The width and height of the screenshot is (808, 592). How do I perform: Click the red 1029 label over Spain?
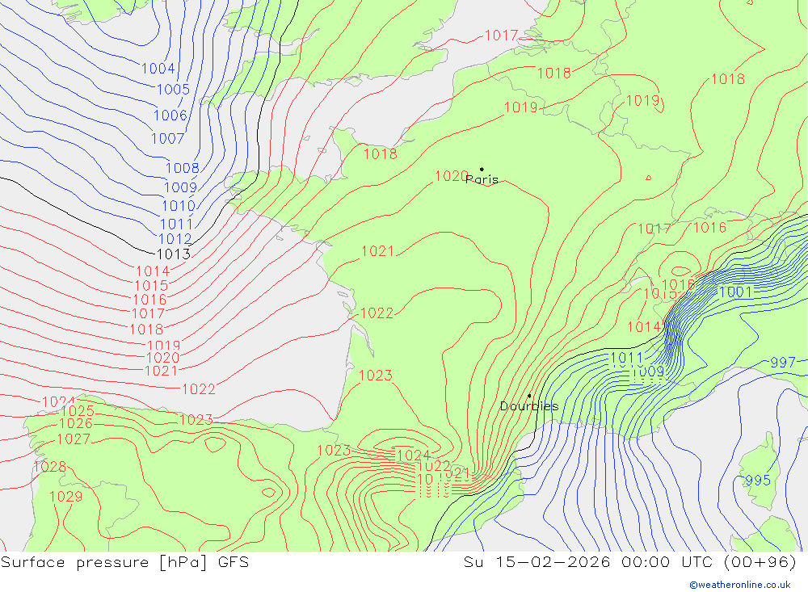click(66, 496)
